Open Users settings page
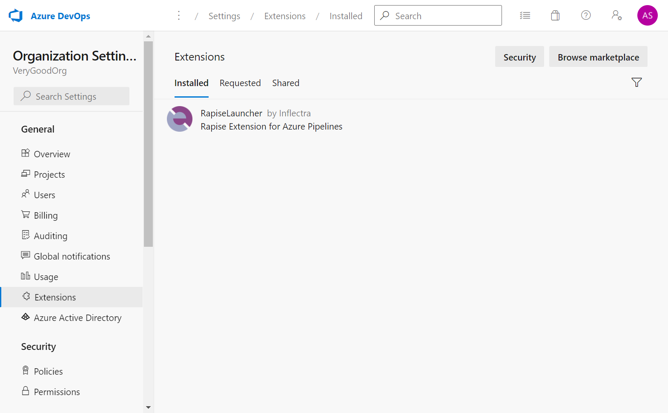 click(45, 195)
